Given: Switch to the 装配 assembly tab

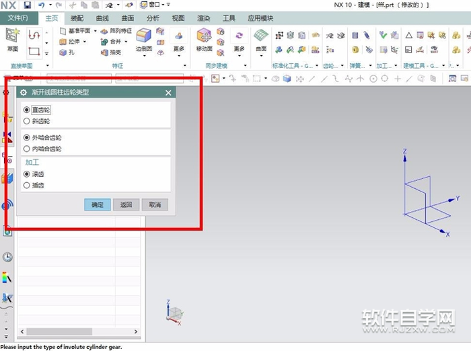Looking at the screenshot, I should click(77, 18).
